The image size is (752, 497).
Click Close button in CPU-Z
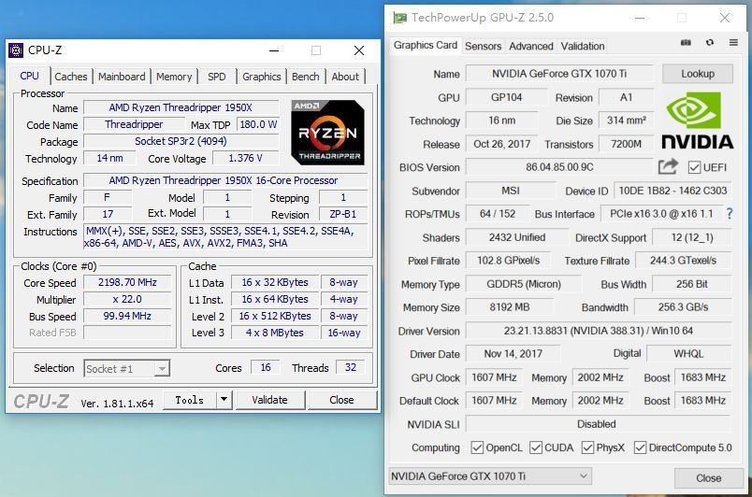341,400
